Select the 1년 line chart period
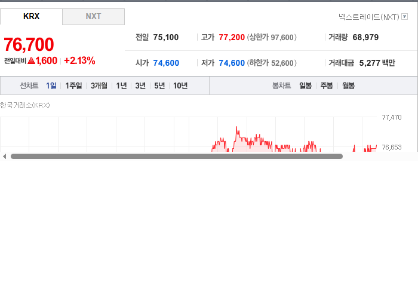Screen dimensions: 418x293 pyautogui.click(x=121, y=86)
